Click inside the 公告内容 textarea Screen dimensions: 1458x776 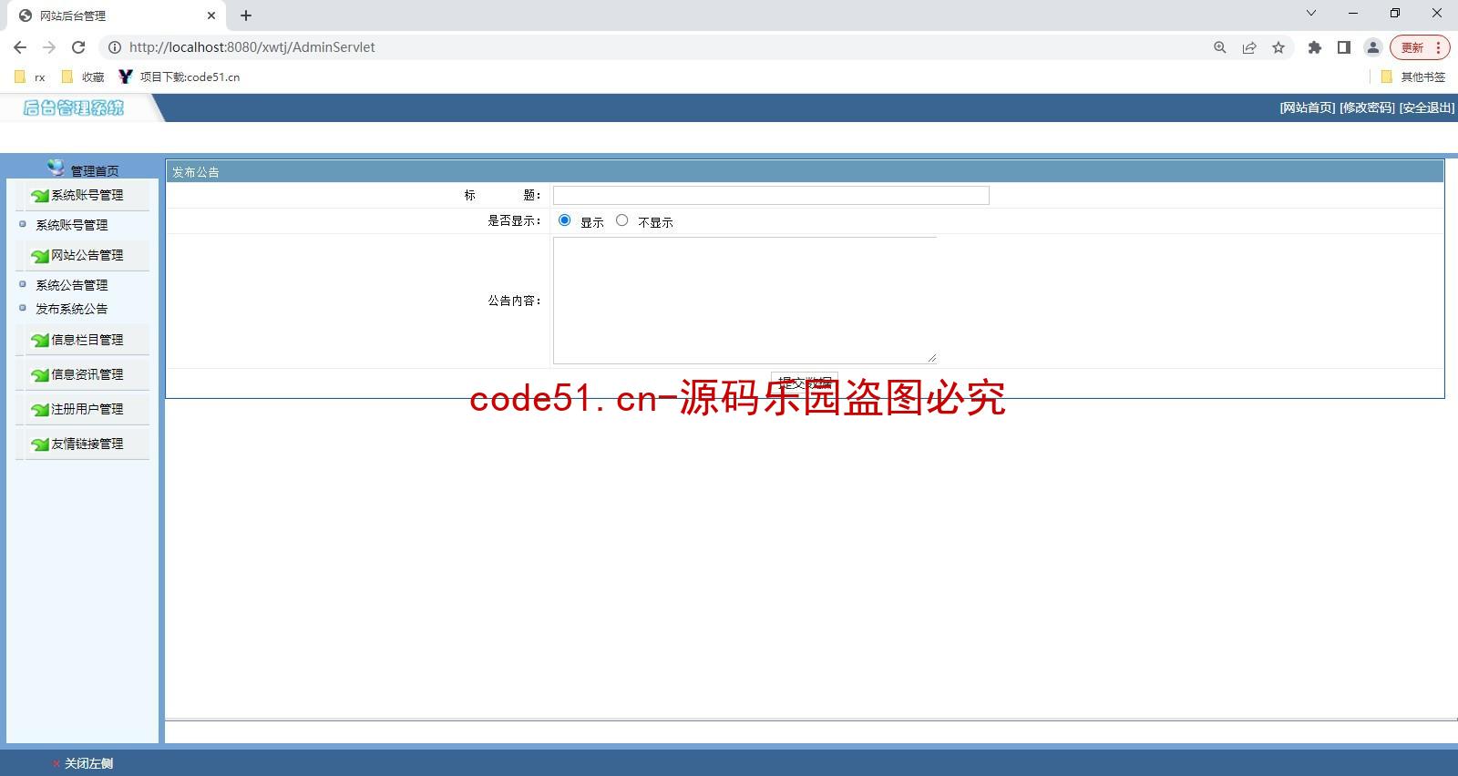(744, 301)
